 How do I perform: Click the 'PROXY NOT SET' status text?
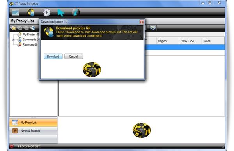(x=29, y=146)
